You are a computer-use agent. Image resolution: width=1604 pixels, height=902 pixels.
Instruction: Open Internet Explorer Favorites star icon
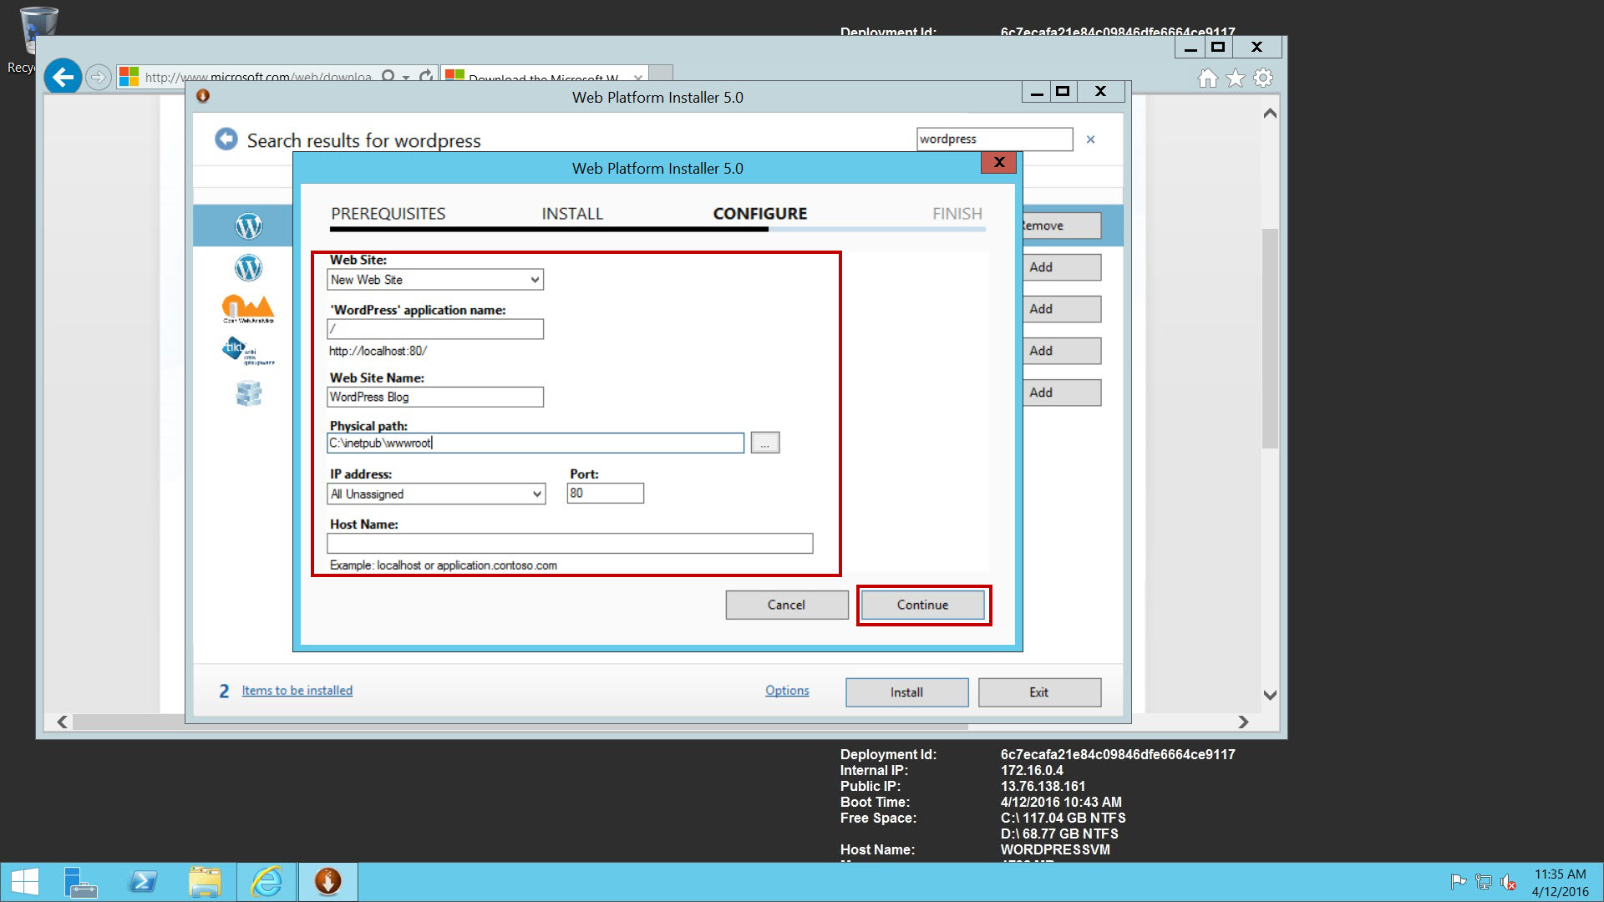(1236, 79)
